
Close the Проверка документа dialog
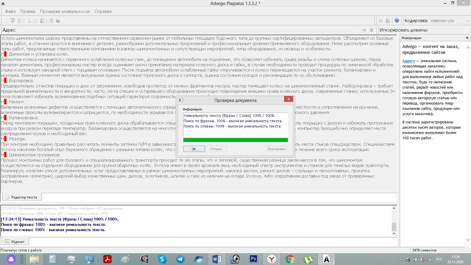(x=288, y=99)
